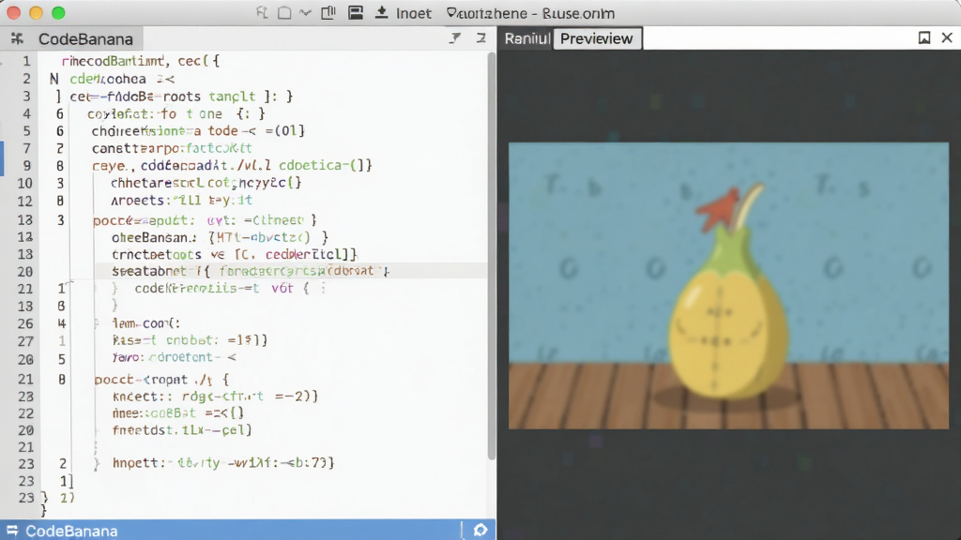961x540 pixels.
Task: Open the chevron dropdown in title bar
Action: point(305,13)
